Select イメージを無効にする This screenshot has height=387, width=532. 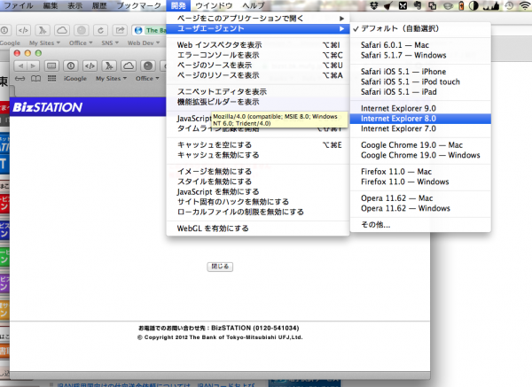click(x=258, y=172)
